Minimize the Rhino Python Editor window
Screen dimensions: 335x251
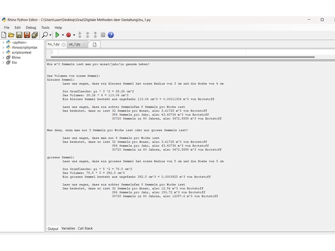[309, 20]
